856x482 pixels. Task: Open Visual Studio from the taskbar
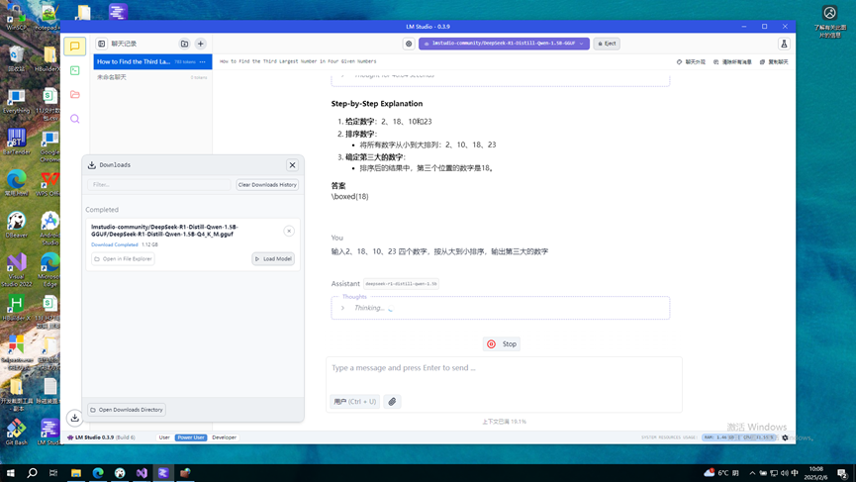[142, 473]
